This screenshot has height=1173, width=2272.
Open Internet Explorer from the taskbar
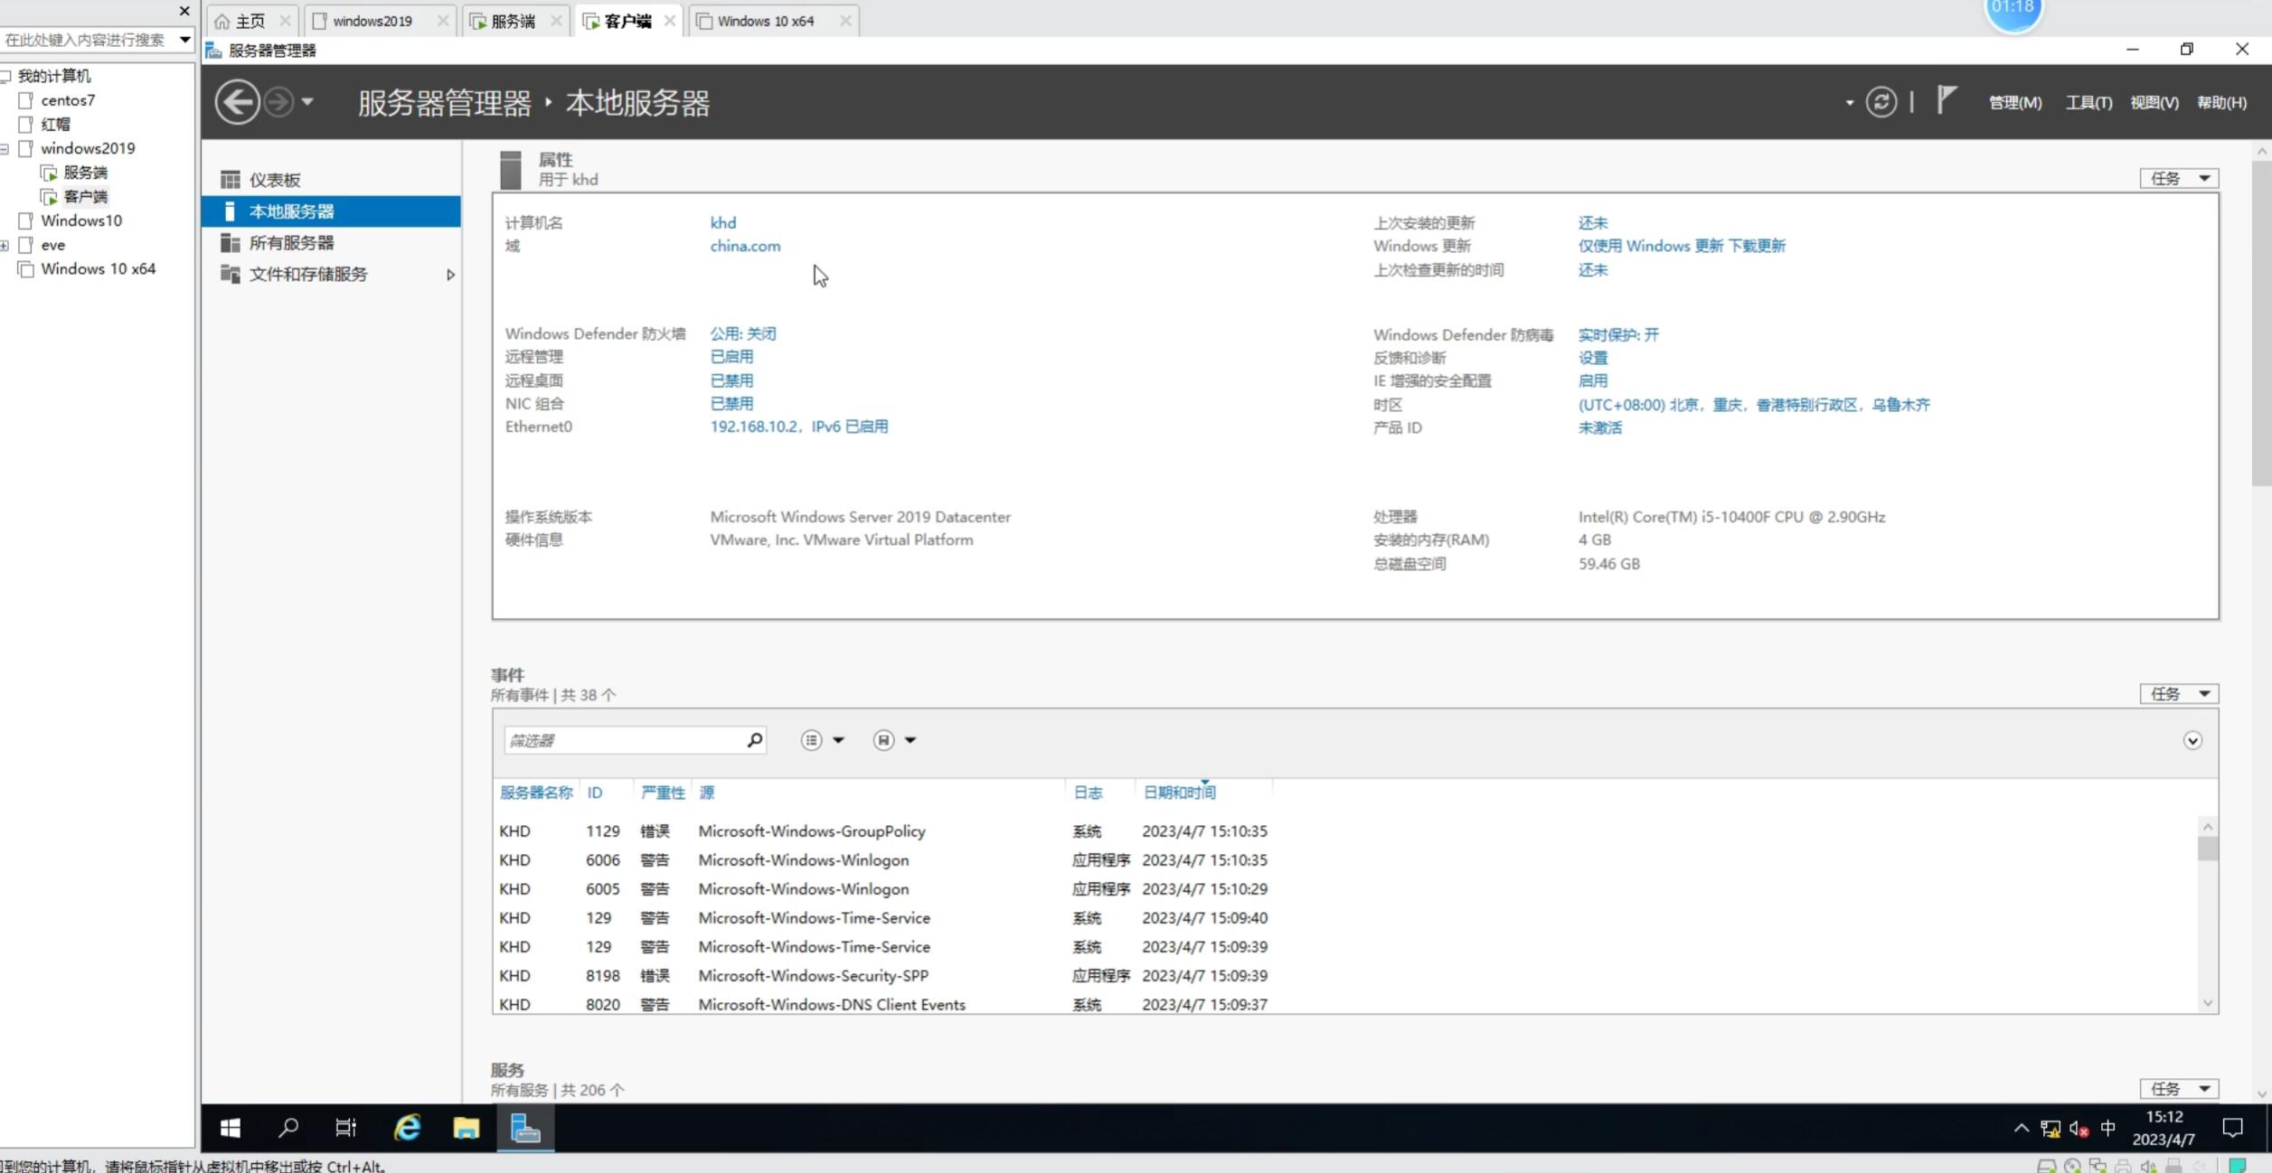point(407,1127)
